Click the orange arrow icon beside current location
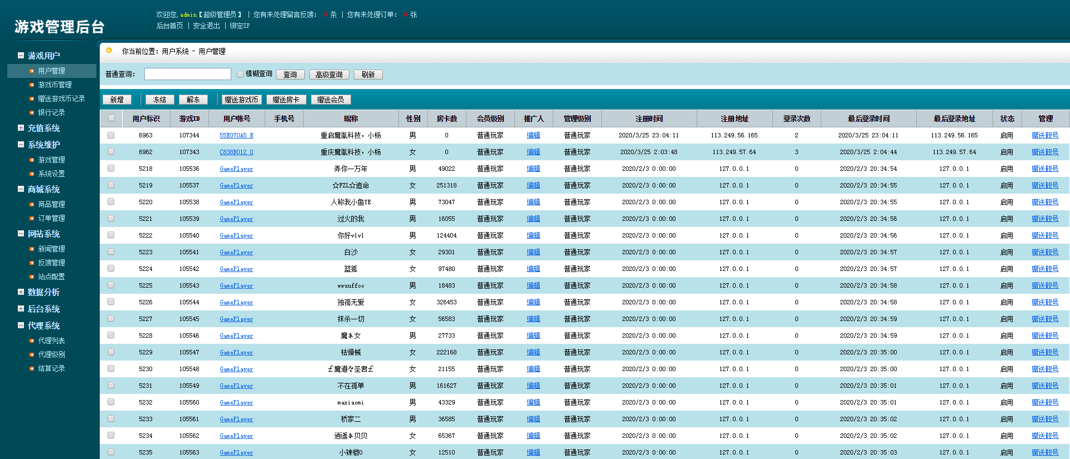The height and width of the screenshot is (459, 1070). [109, 51]
